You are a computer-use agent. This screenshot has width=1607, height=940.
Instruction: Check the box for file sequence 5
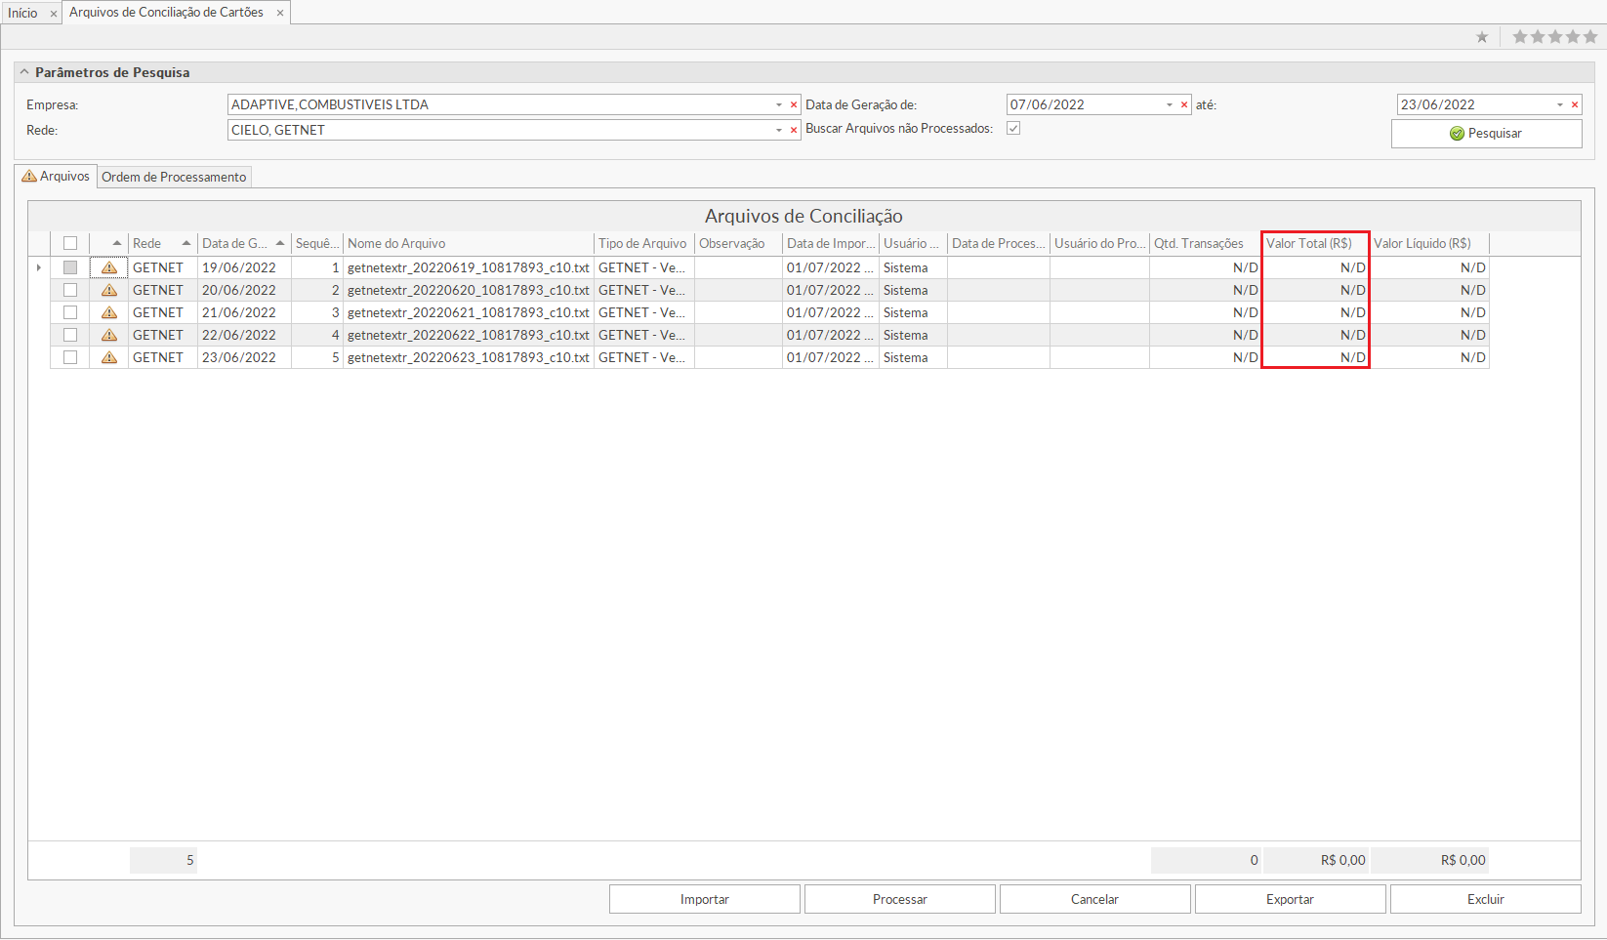pyautogui.click(x=70, y=357)
